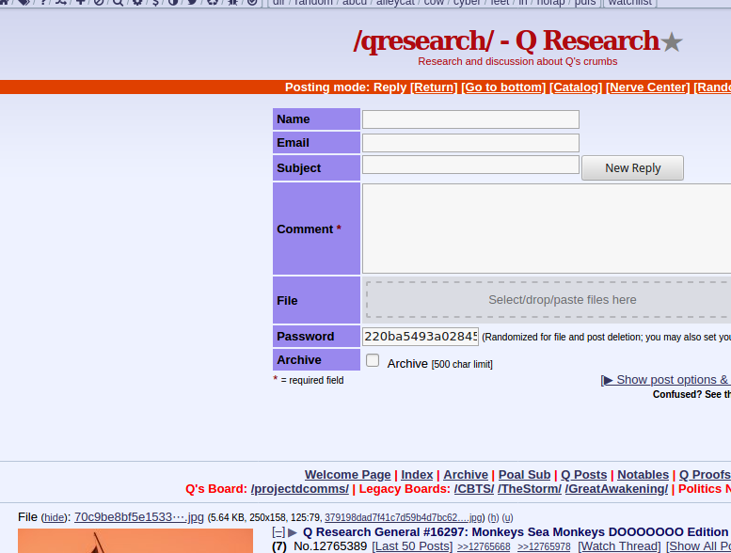This screenshot has width=731, height=553.
Task: Click inside the Comment text area
Action: click(547, 229)
